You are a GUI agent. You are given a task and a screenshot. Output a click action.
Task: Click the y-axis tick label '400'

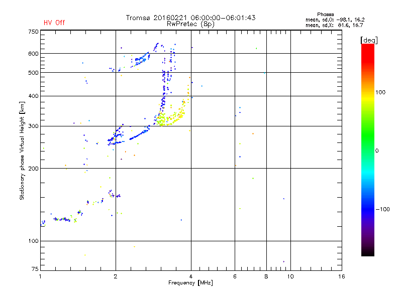pos(33,96)
